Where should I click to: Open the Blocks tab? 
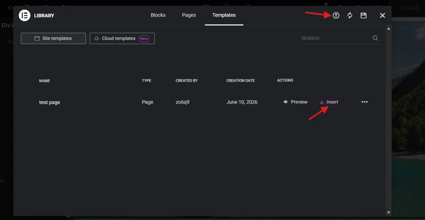tap(158, 15)
